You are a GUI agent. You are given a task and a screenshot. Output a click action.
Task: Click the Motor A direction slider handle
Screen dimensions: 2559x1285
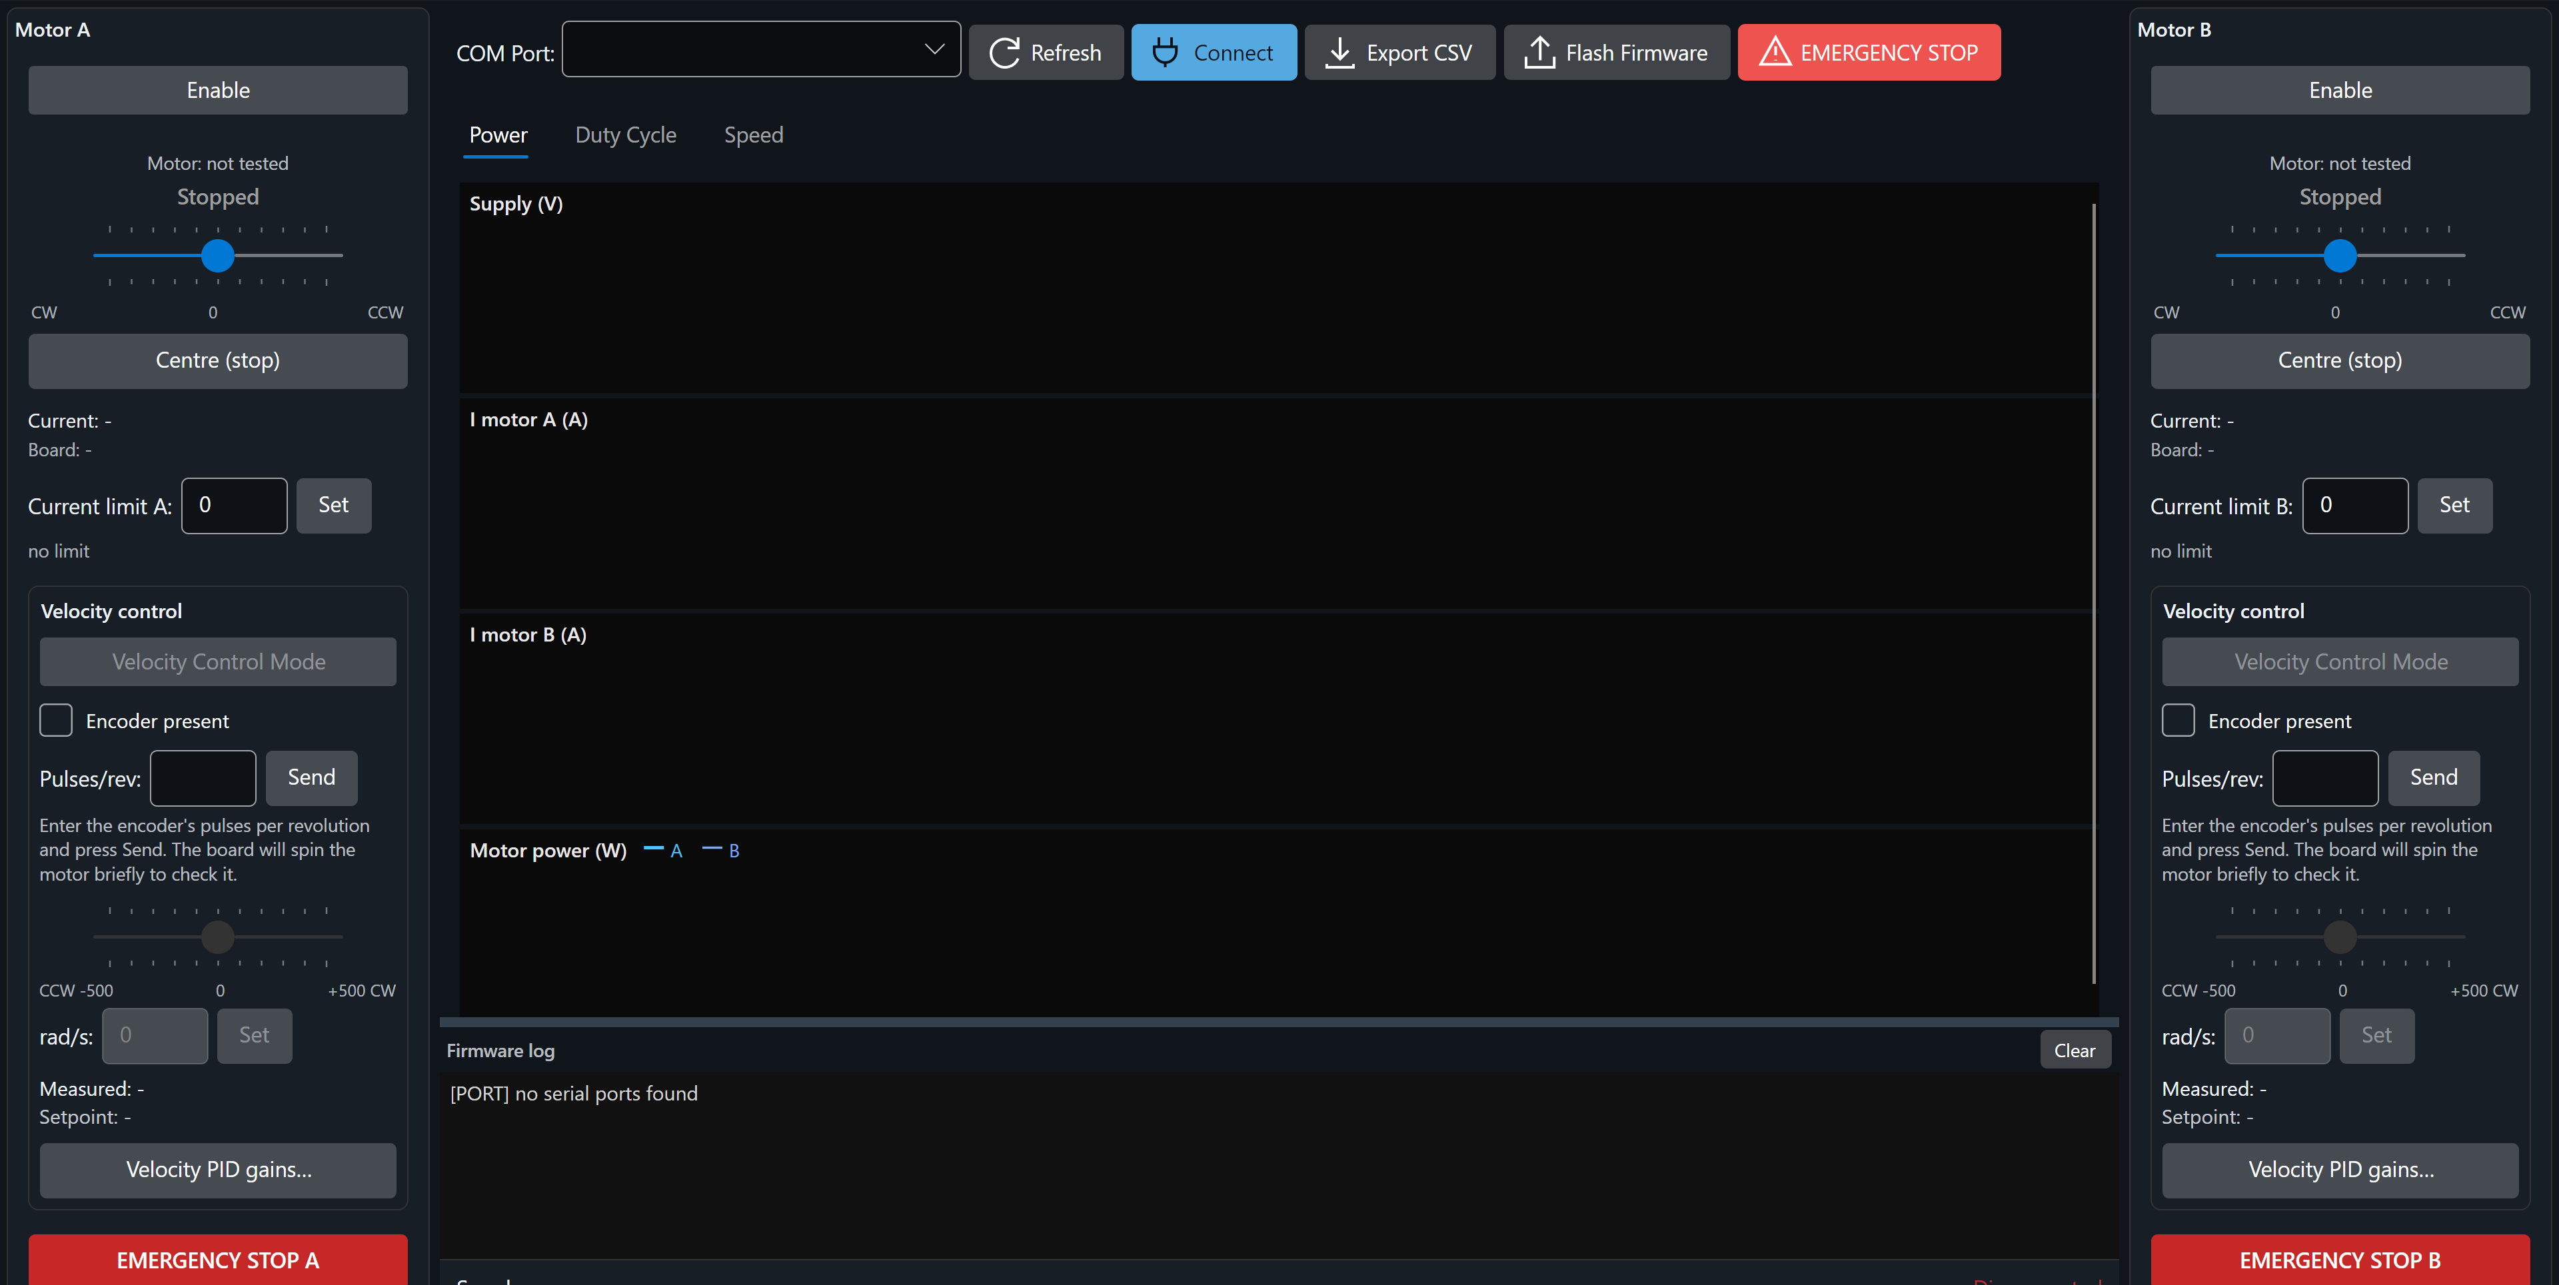click(217, 256)
